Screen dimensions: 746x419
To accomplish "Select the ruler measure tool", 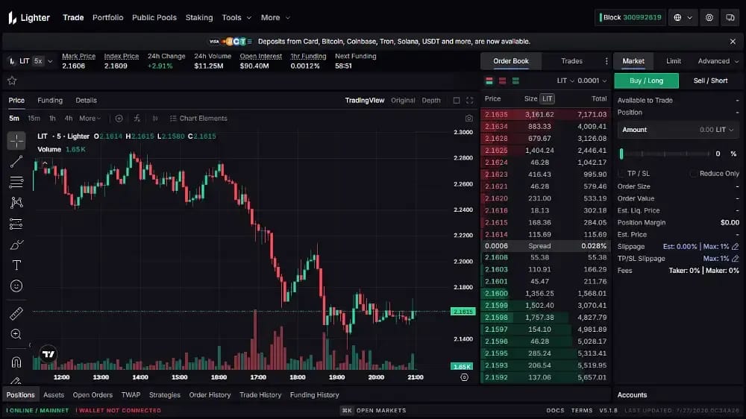I will coord(16,314).
